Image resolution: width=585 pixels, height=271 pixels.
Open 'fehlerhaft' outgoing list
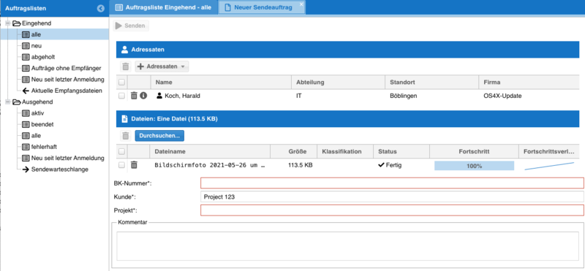[x=44, y=147]
